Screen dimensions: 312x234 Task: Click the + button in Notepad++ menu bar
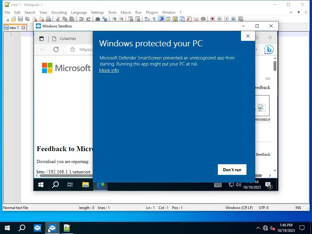point(291,12)
